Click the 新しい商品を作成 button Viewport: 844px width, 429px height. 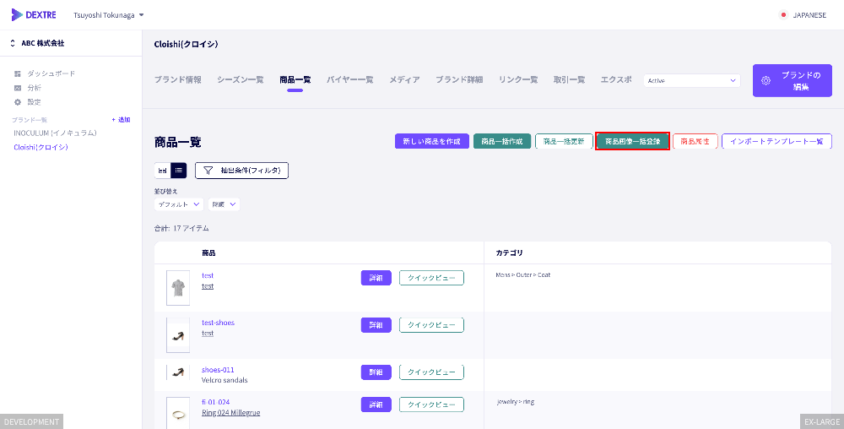(431, 142)
